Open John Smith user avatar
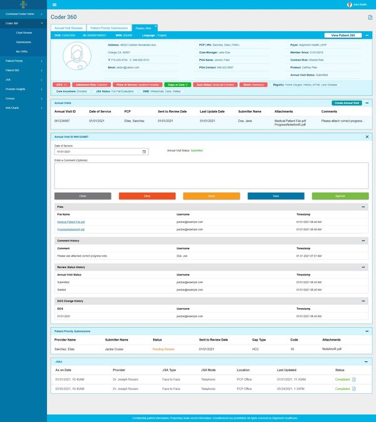The height and width of the screenshot is (422, 376). click(x=350, y=4)
